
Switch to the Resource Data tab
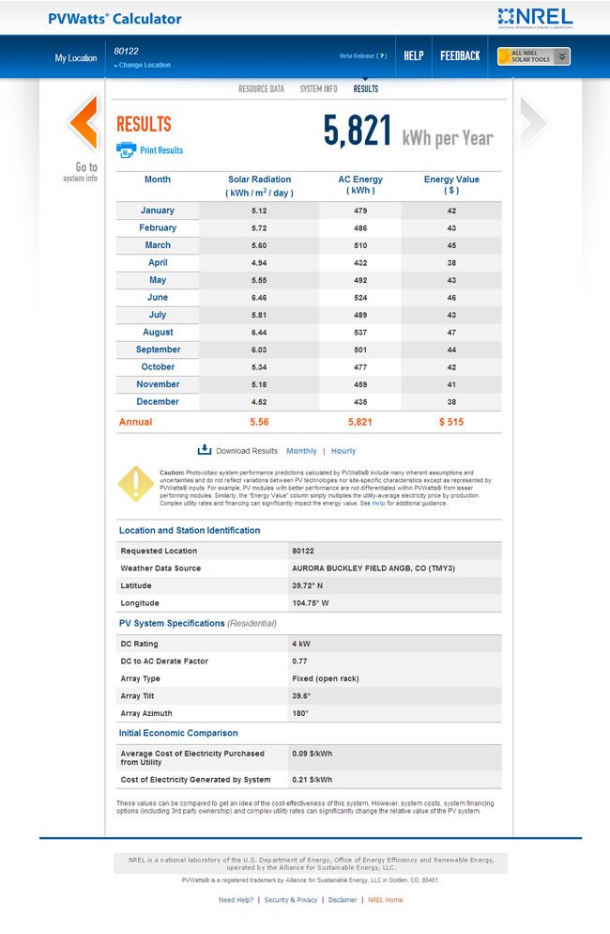(261, 89)
